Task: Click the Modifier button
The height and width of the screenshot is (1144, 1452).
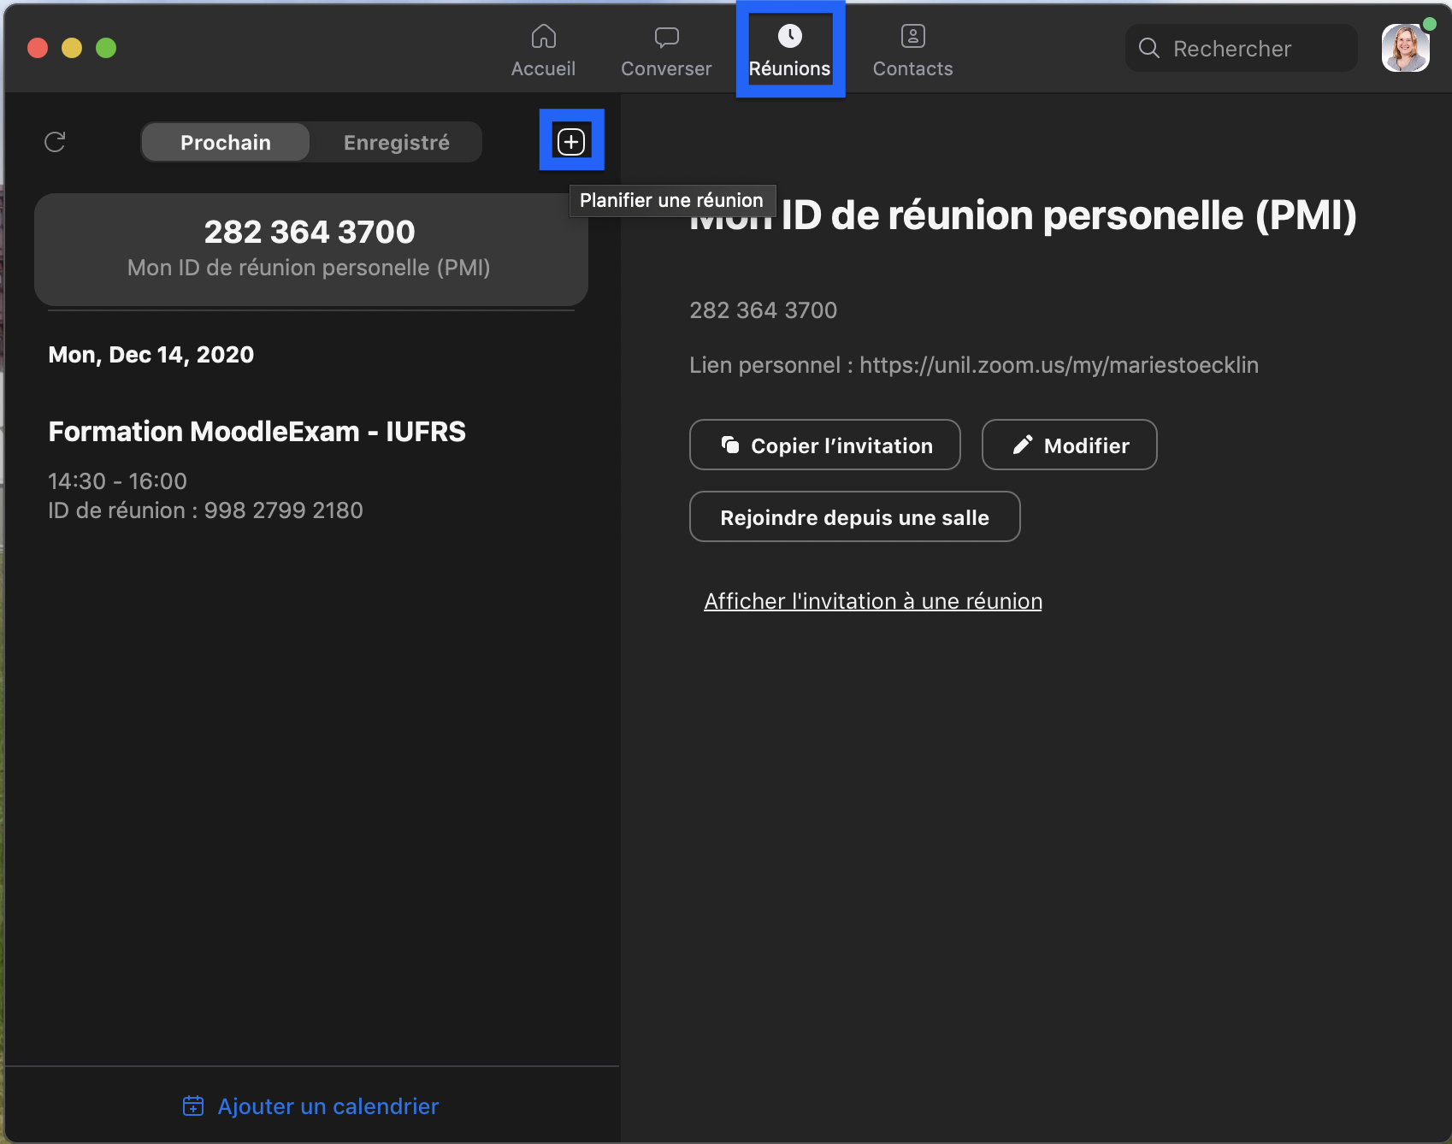Action: 1069,445
